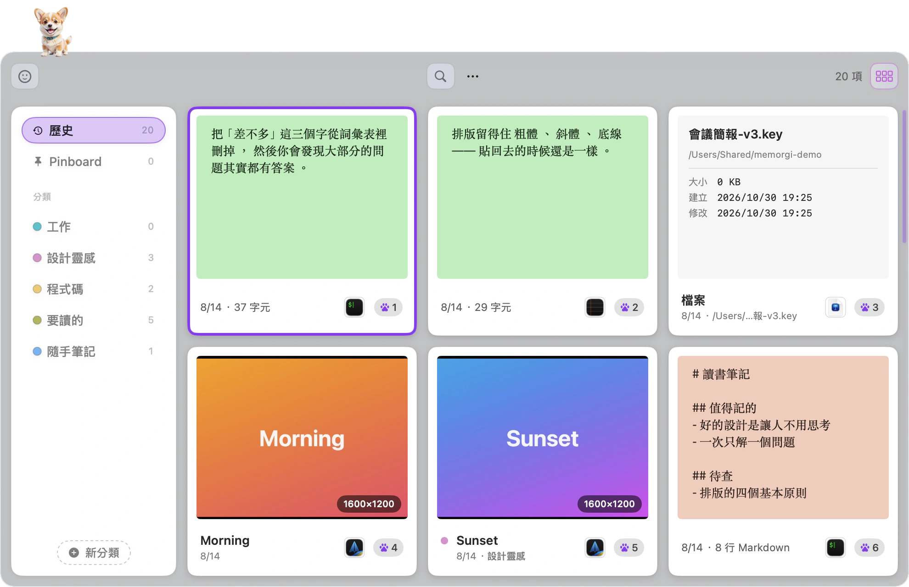Viewport: 909px width, 587px height.
Task: Open the Pinboard section
Action: tap(94, 161)
